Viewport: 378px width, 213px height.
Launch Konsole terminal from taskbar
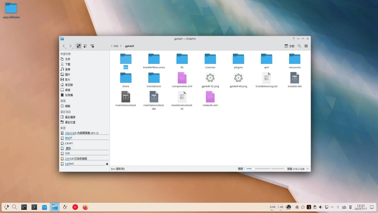point(34,207)
